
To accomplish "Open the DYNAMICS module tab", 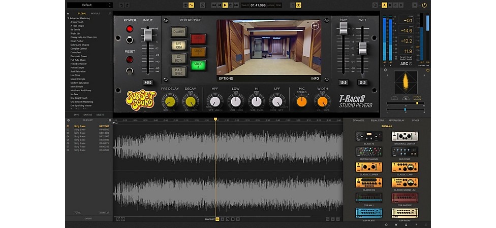I will point(358,121).
